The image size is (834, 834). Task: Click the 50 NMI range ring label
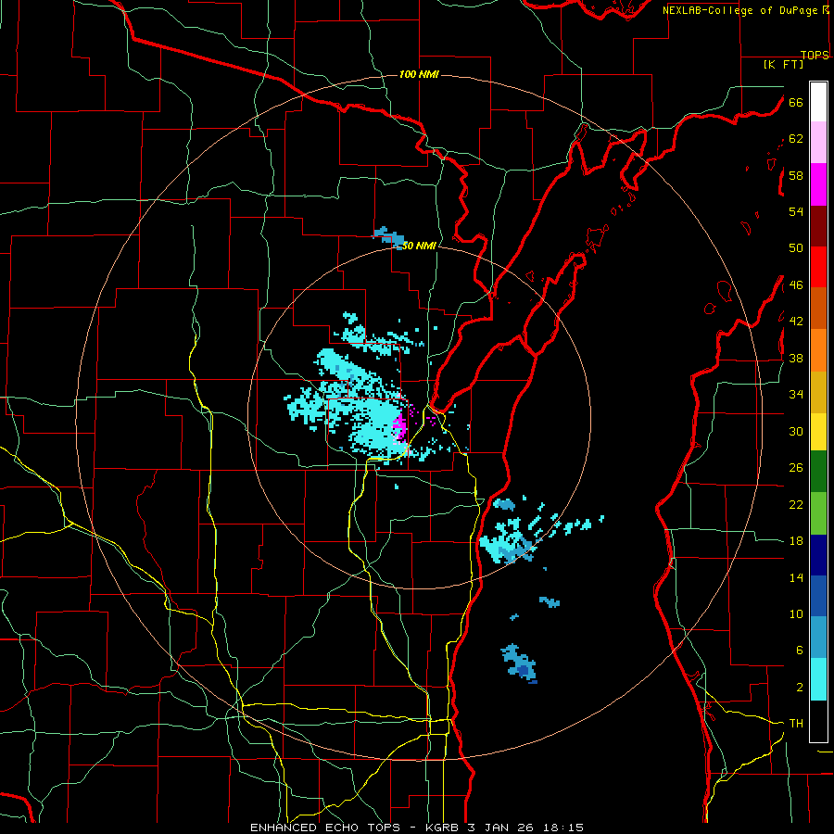[x=419, y=246]
